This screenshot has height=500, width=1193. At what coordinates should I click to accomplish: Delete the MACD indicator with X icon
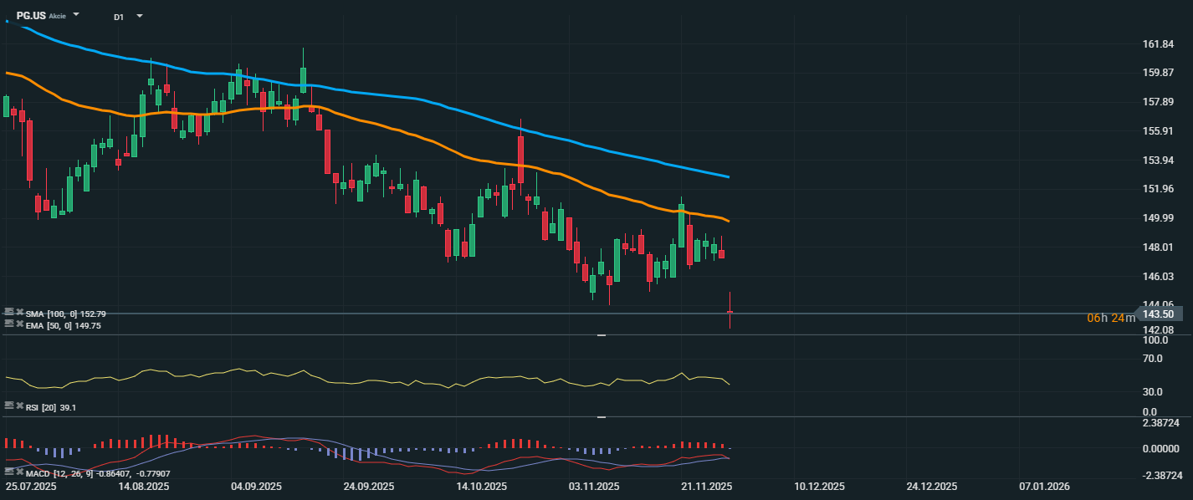point(19,473)
